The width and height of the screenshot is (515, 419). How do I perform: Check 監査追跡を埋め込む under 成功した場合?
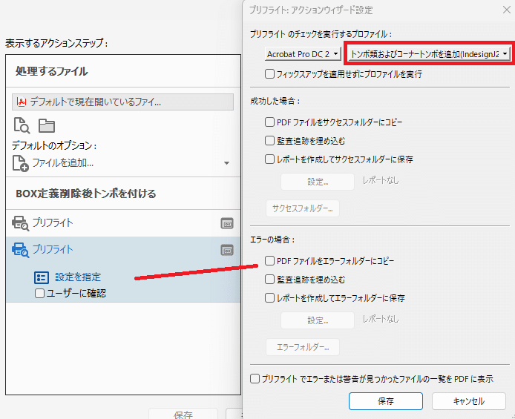point(269,141)
